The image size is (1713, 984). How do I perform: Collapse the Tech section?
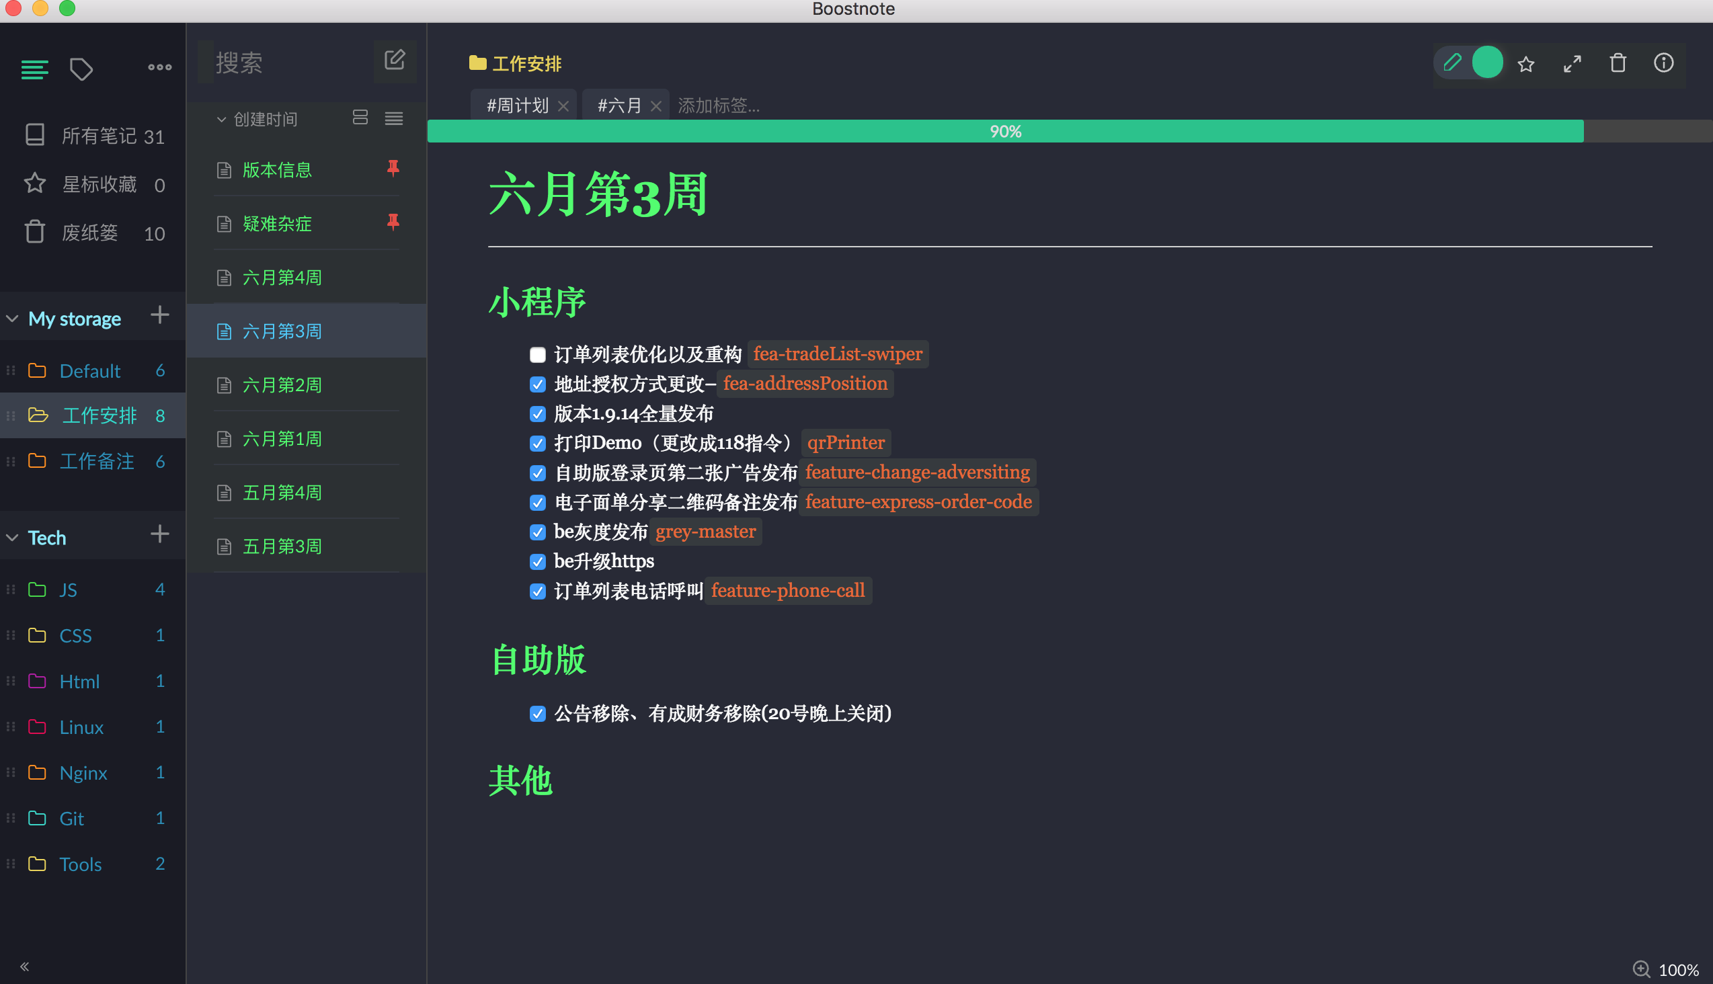click(x=11, y=536)
